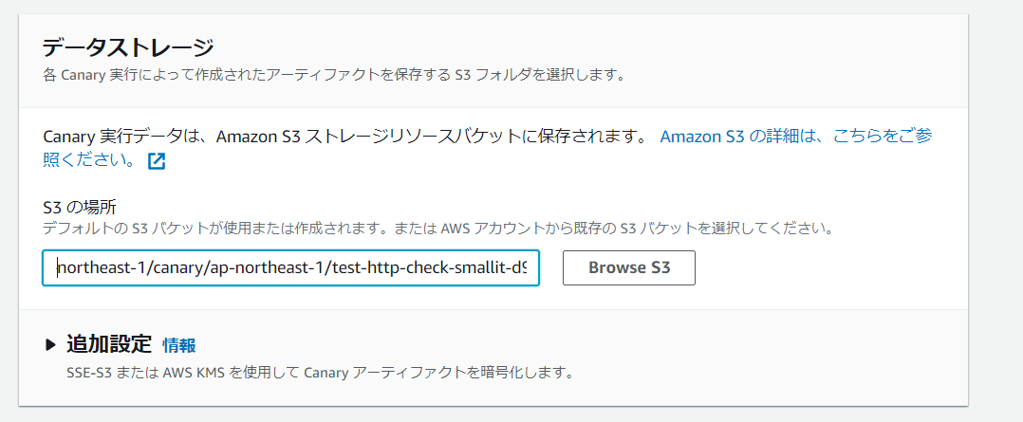Screen dimensions: 1023x422
Task: Click the wrapped link text 照ください。
Action: click(x=88, y=160)
